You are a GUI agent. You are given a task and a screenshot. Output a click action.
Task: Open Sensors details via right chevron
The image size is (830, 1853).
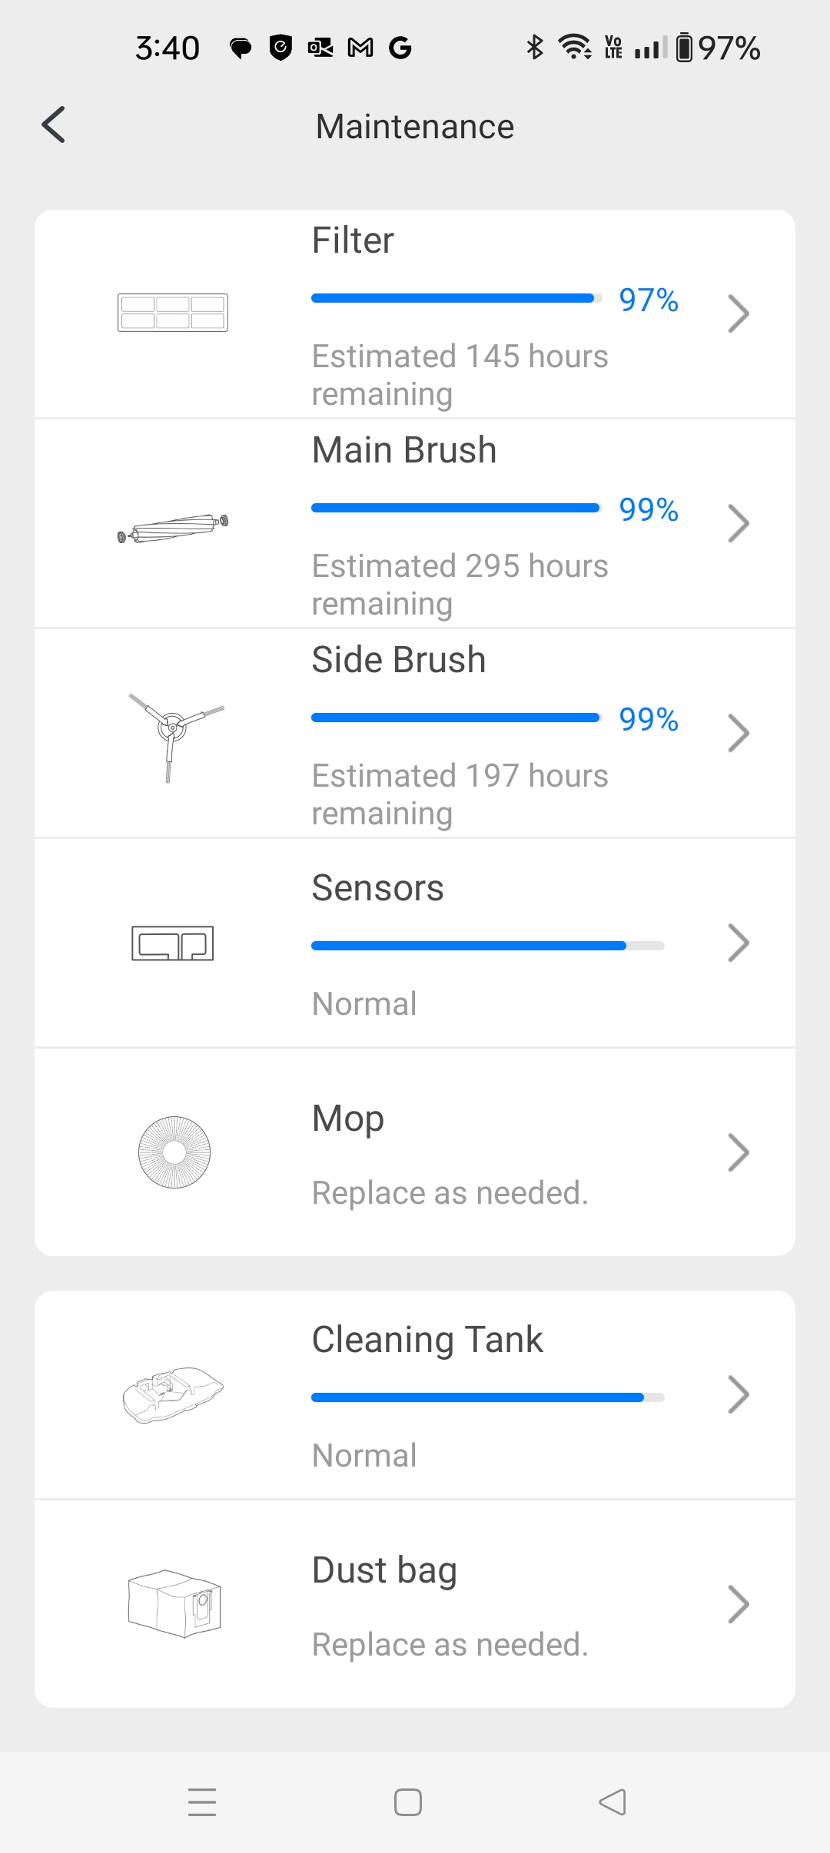coord(738,943)
